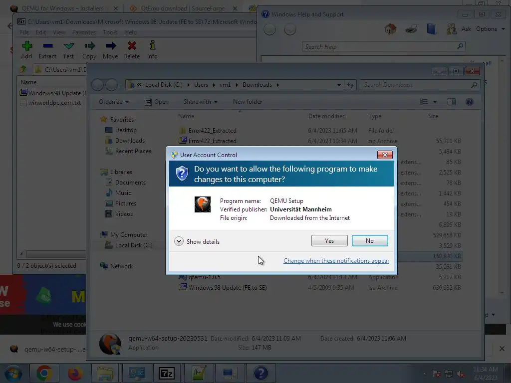
Task: Open the change view dropdown arrow
Action: pos(435,102)
